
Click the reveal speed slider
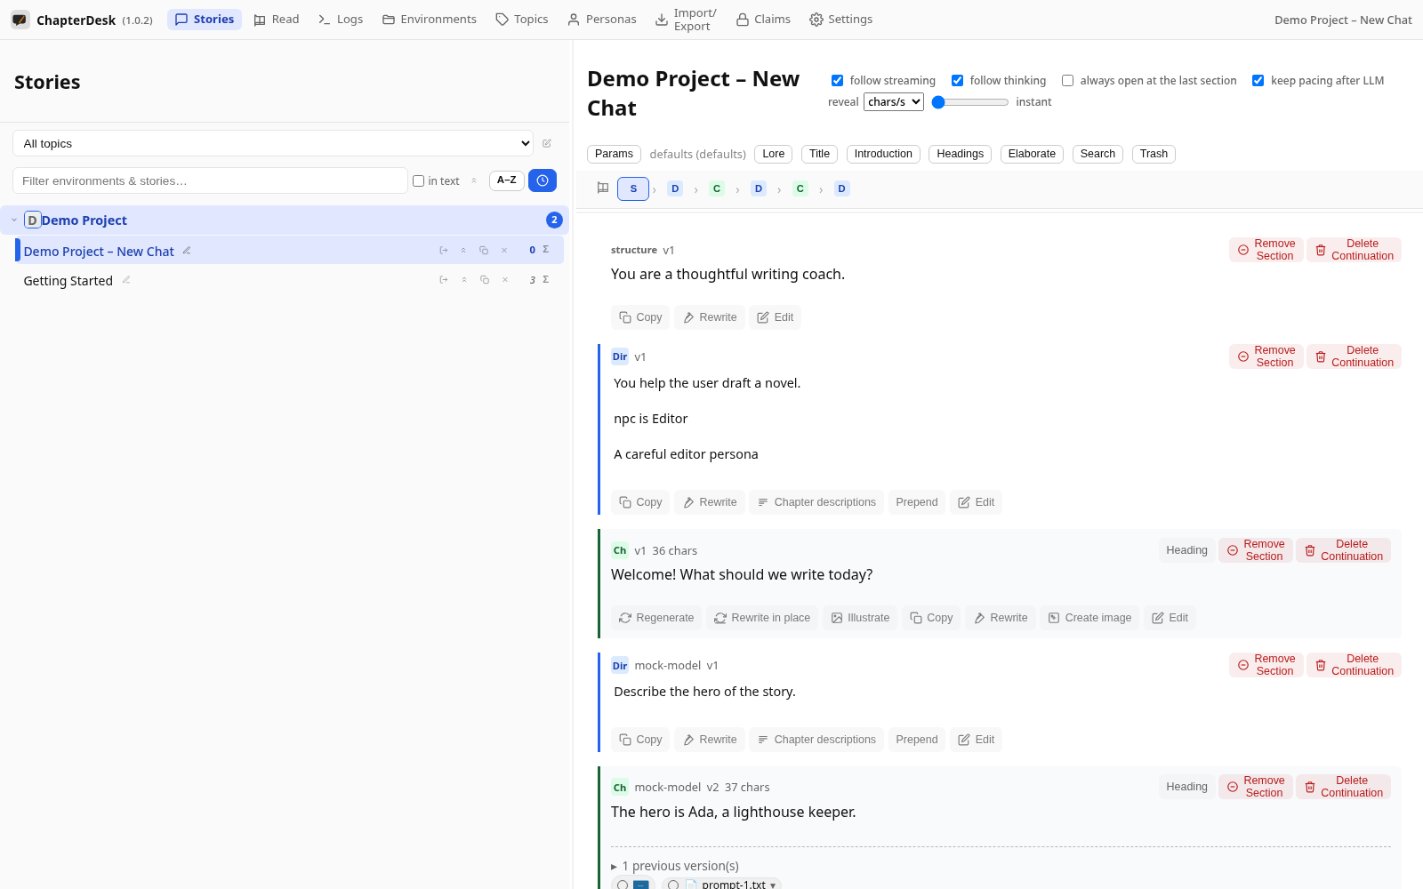(970, 102)
